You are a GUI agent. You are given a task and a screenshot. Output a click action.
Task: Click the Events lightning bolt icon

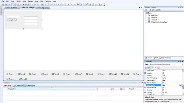(156, 68)
